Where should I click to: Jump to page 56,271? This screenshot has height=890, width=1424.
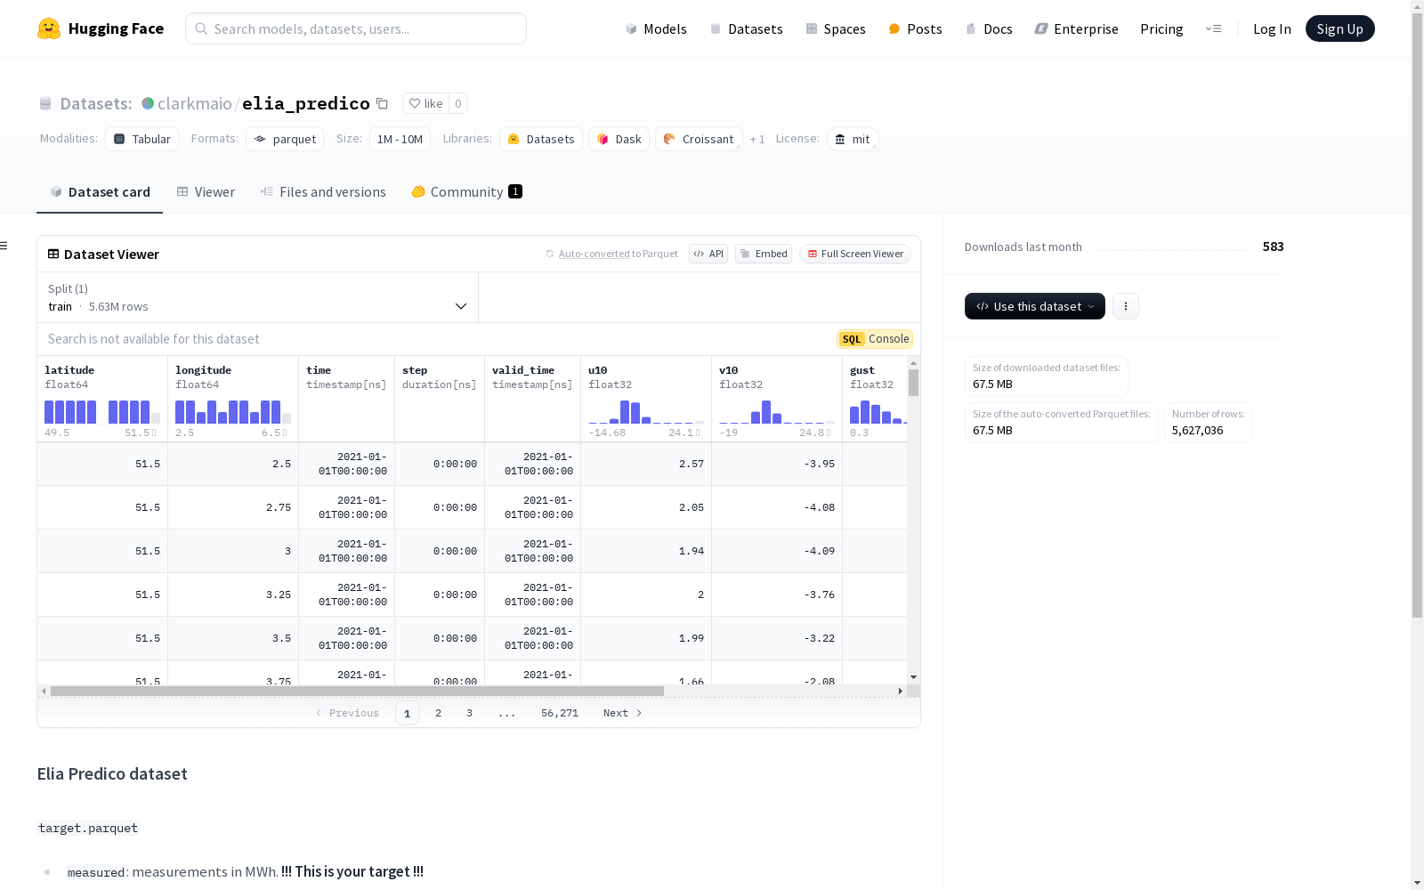(x=560, y=713)
